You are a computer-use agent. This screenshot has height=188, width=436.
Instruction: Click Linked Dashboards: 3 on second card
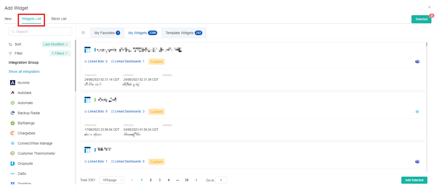coord(128,111)
